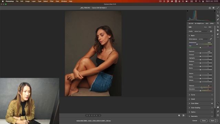Image resolution: width=220 pixels, height=124 pixels.
Task: Expand the Curve panel
Action: point(189,95)
